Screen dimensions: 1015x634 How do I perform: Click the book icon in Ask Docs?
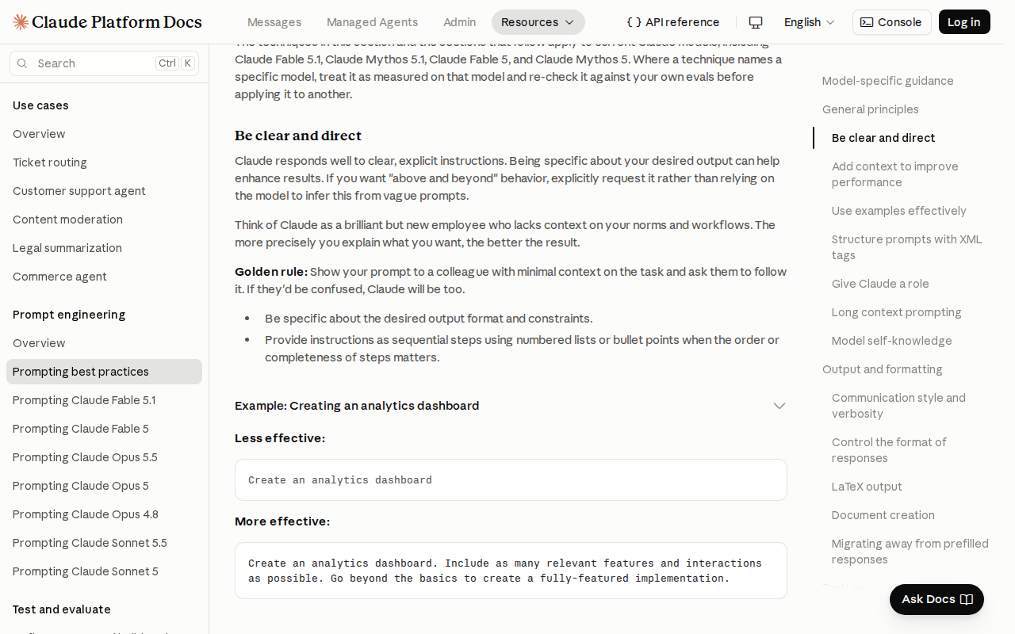point(967,599)
